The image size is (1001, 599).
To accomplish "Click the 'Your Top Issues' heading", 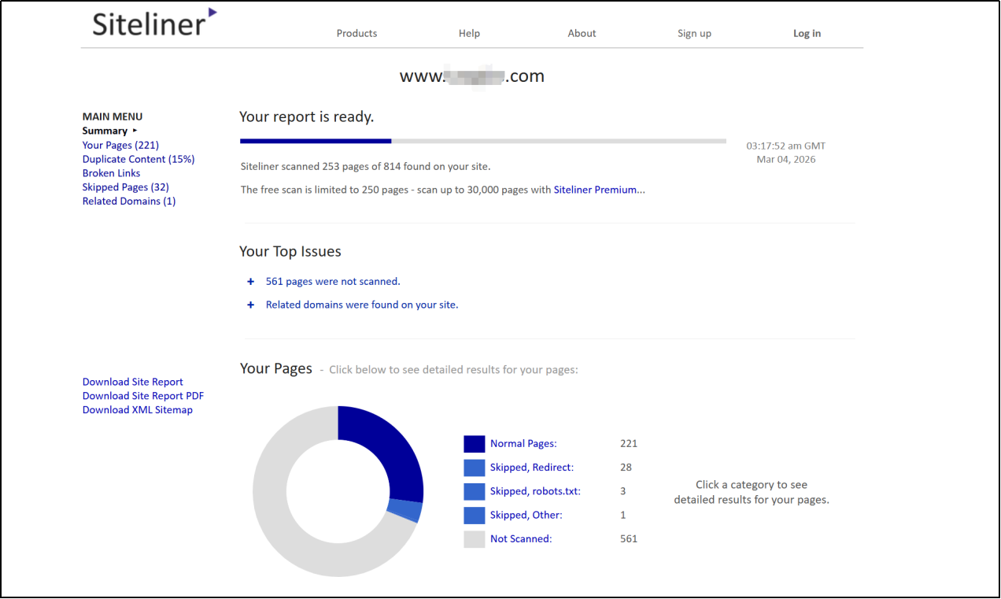I will point(290,252).
